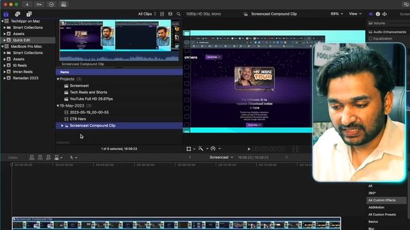410x230 pixels.
Task: Expand the IG Reels event triangle
Action: [x=4, y=65]
